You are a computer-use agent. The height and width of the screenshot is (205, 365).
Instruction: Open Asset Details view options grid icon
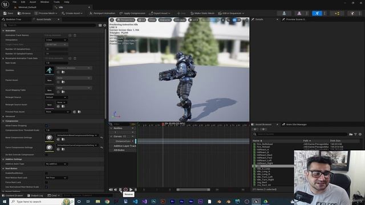tap(100, 25)
